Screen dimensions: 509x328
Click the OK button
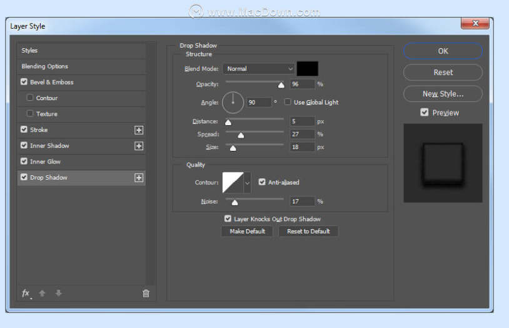[443, 51]
